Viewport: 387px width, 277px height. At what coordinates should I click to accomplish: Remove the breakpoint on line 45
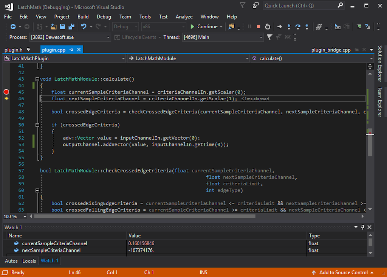click(x=6, y=92)
